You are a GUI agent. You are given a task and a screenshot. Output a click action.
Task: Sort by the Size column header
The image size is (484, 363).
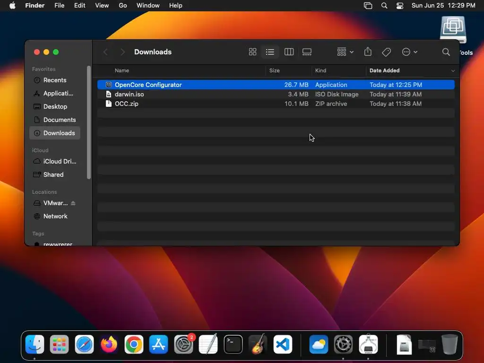pos(275,70)
